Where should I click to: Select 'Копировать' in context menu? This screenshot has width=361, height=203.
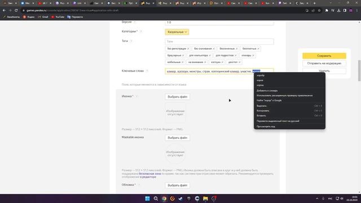(x=289, y=111)
